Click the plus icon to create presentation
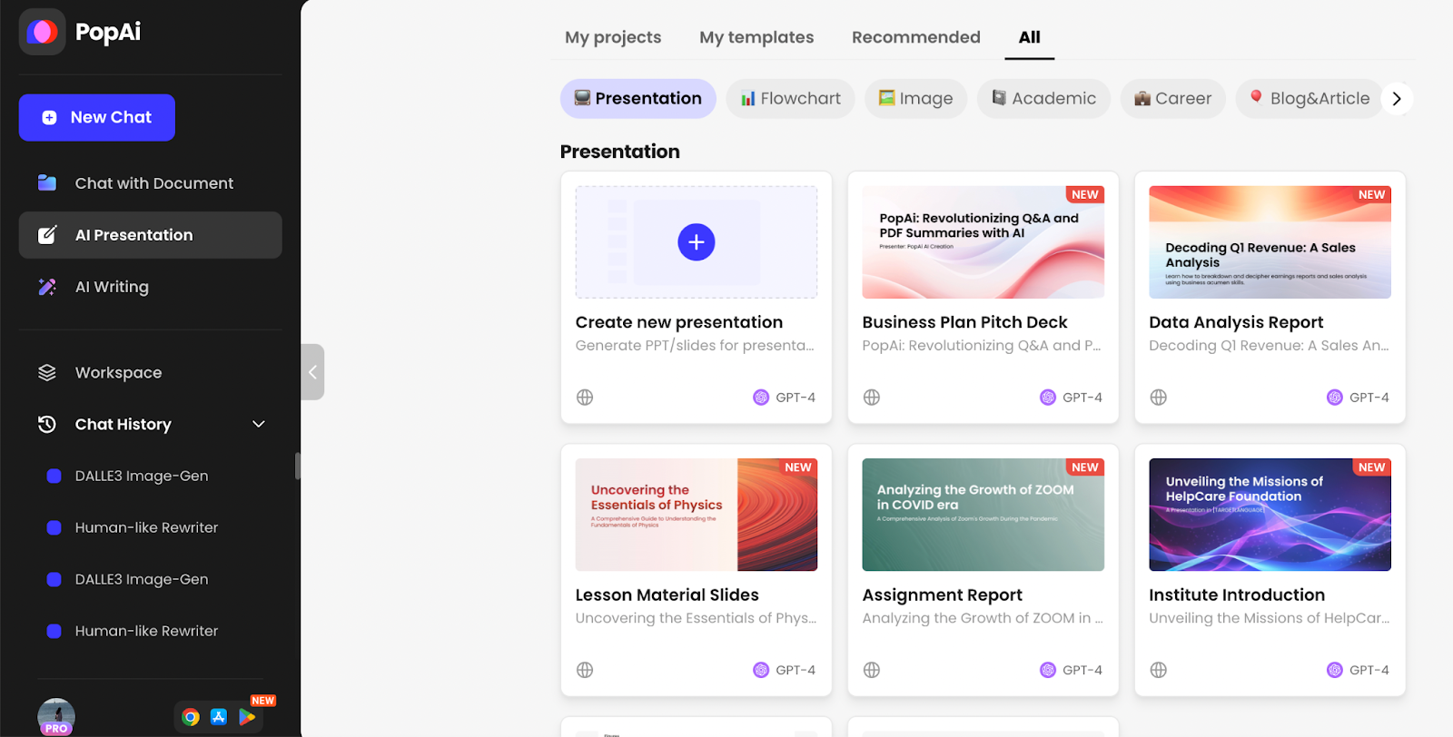Viewport: 1453px width, 737px height. pyautogui.click(x=697, y=242)
